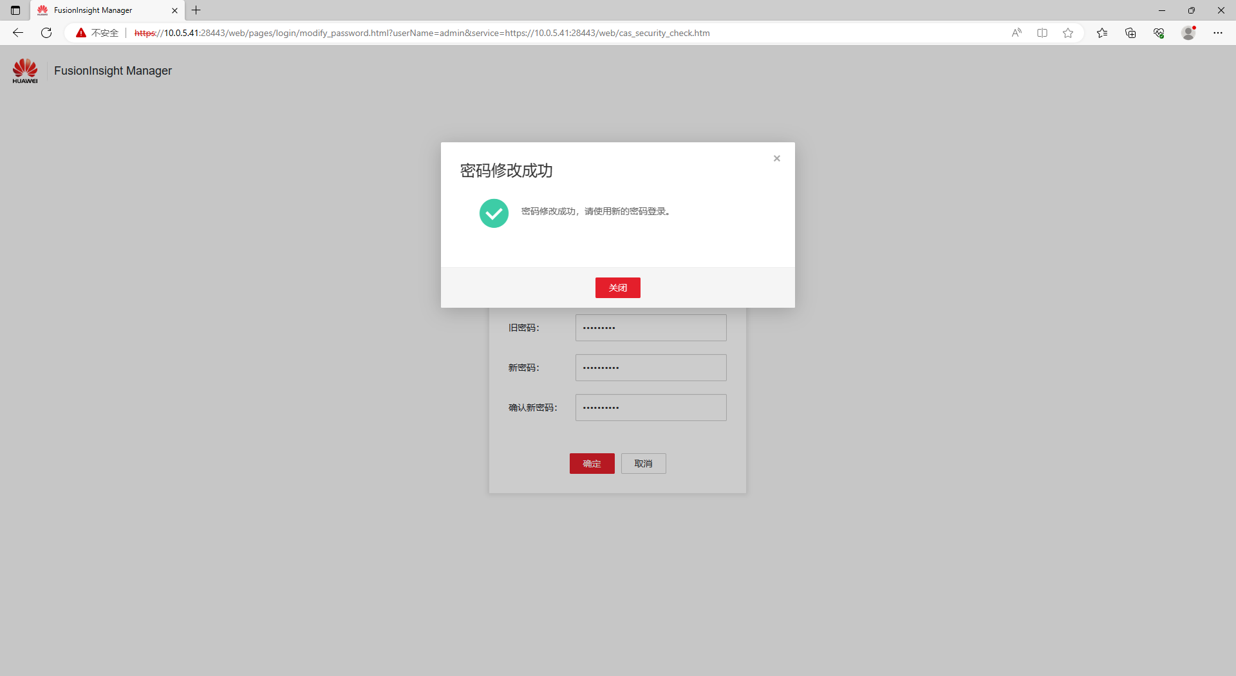Click the browser address bar URL
This screenshot has width=1236, height=676.
tap(422, 33)
